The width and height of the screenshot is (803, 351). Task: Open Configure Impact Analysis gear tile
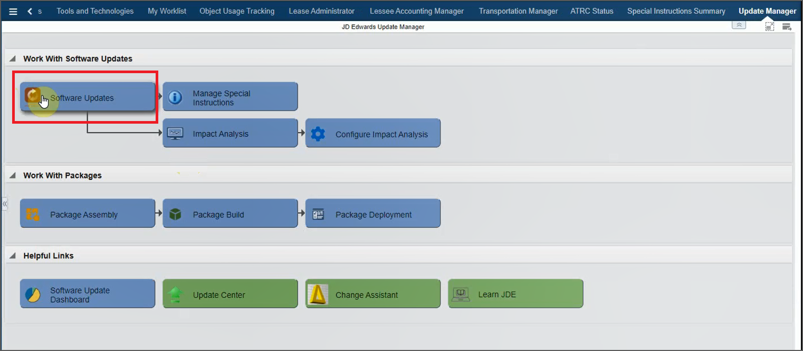pos(373,133)
